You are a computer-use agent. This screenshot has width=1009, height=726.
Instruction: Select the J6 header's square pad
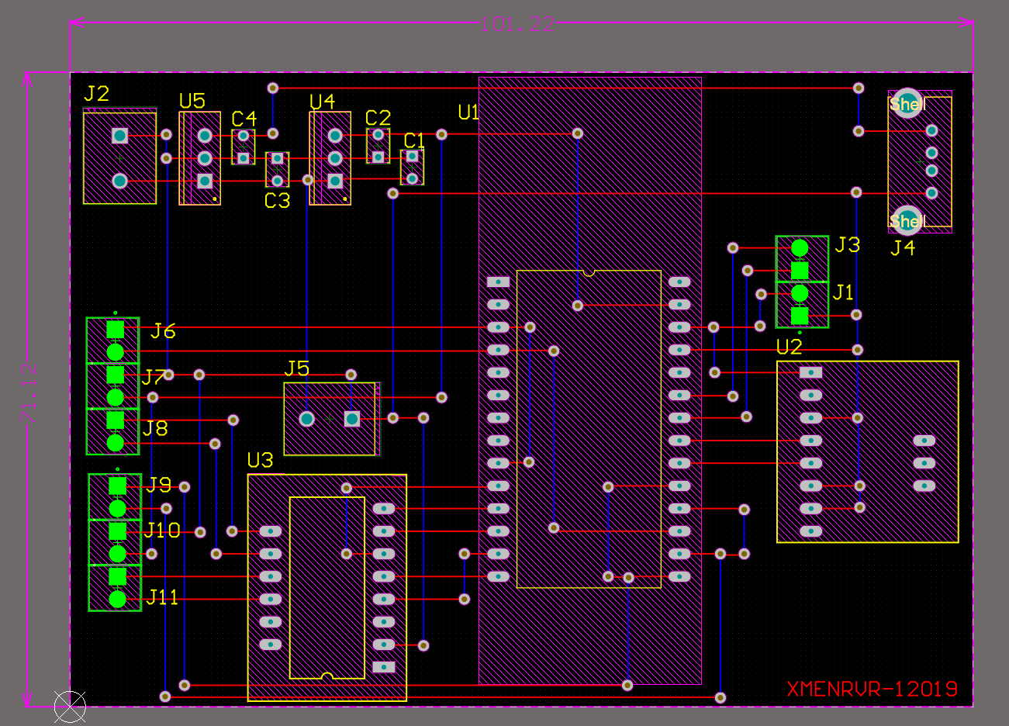point(115,329)
